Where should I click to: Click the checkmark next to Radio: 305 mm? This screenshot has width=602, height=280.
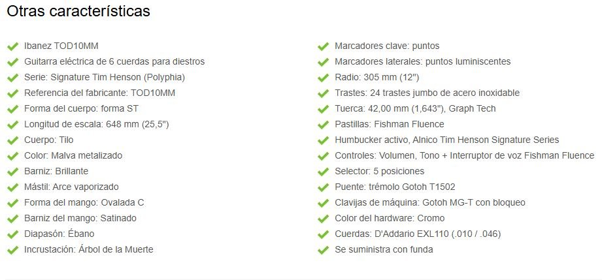(x=324, y=78)
